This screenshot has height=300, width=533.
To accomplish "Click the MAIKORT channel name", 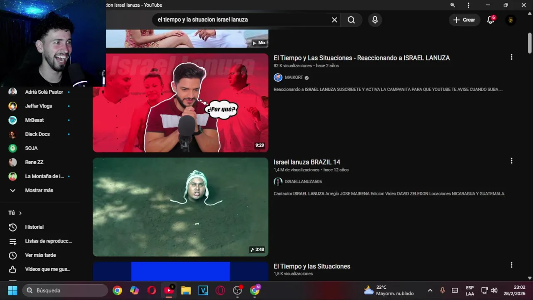I will [x=294, y=77].
